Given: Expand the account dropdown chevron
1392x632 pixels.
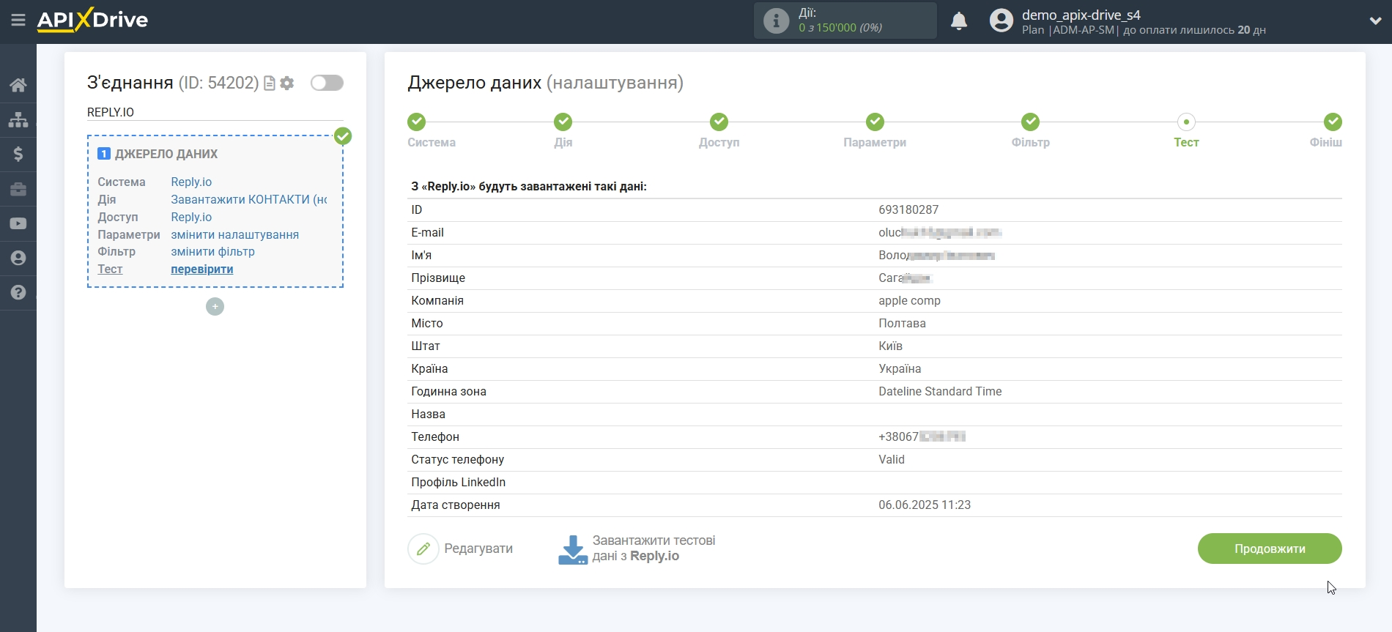Looking at the screenshot, I should pos(1375,21).
